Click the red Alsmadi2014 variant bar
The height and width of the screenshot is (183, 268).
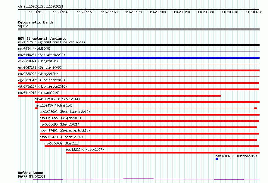pos(147,102)
